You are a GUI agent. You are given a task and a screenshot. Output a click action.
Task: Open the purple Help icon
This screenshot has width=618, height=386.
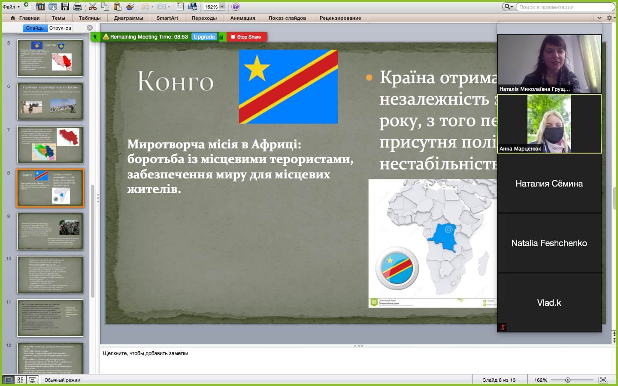click(x=236, y=6)
